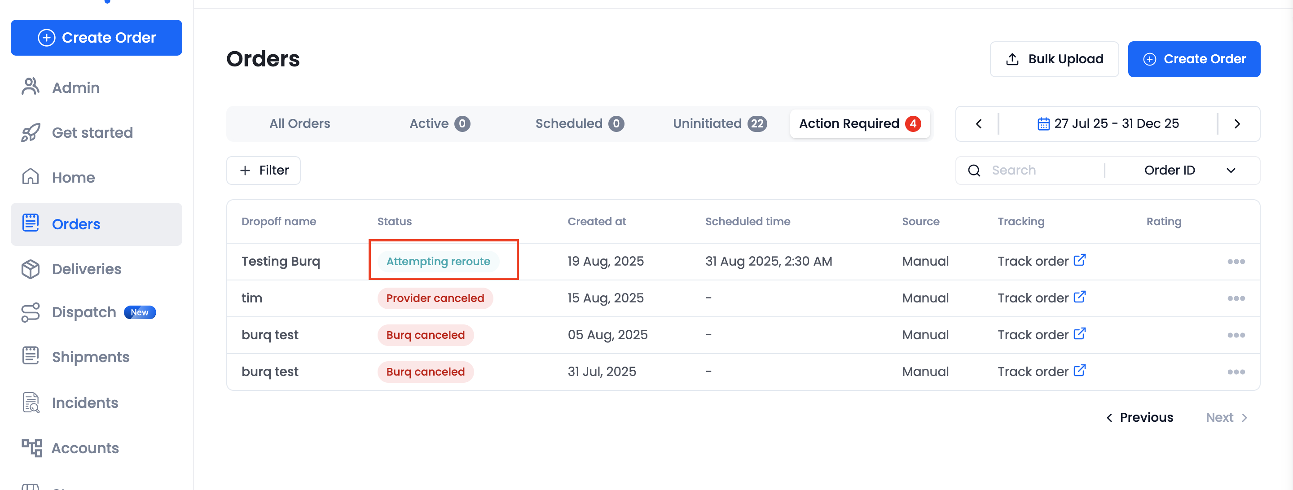Open the Admin sidebar icon
The image size is (1293, 490).
[30, 87]
